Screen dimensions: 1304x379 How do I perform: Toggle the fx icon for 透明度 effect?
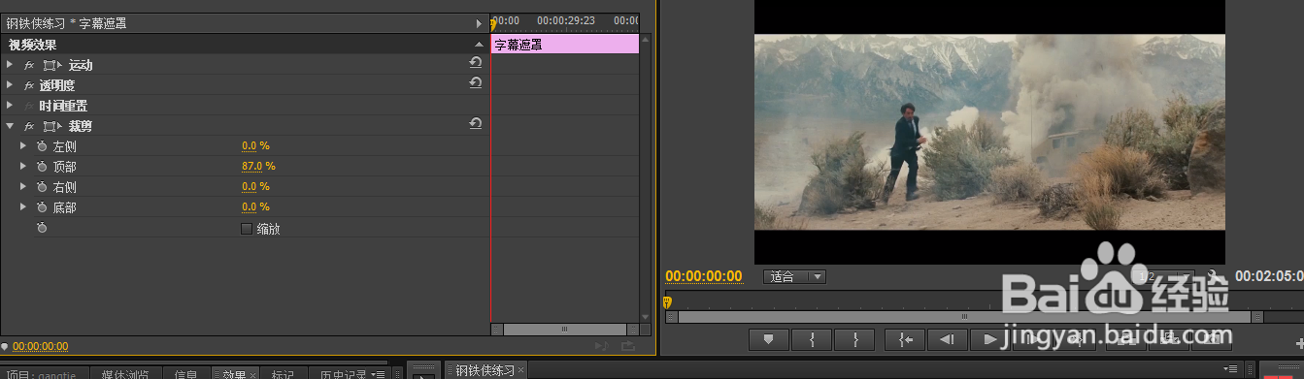[29, 85]
